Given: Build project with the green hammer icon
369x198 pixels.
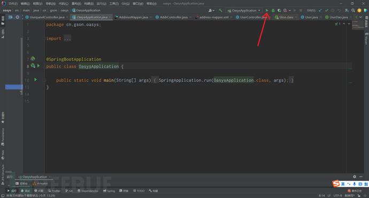Looking at the screenshot, I should 220,10.
